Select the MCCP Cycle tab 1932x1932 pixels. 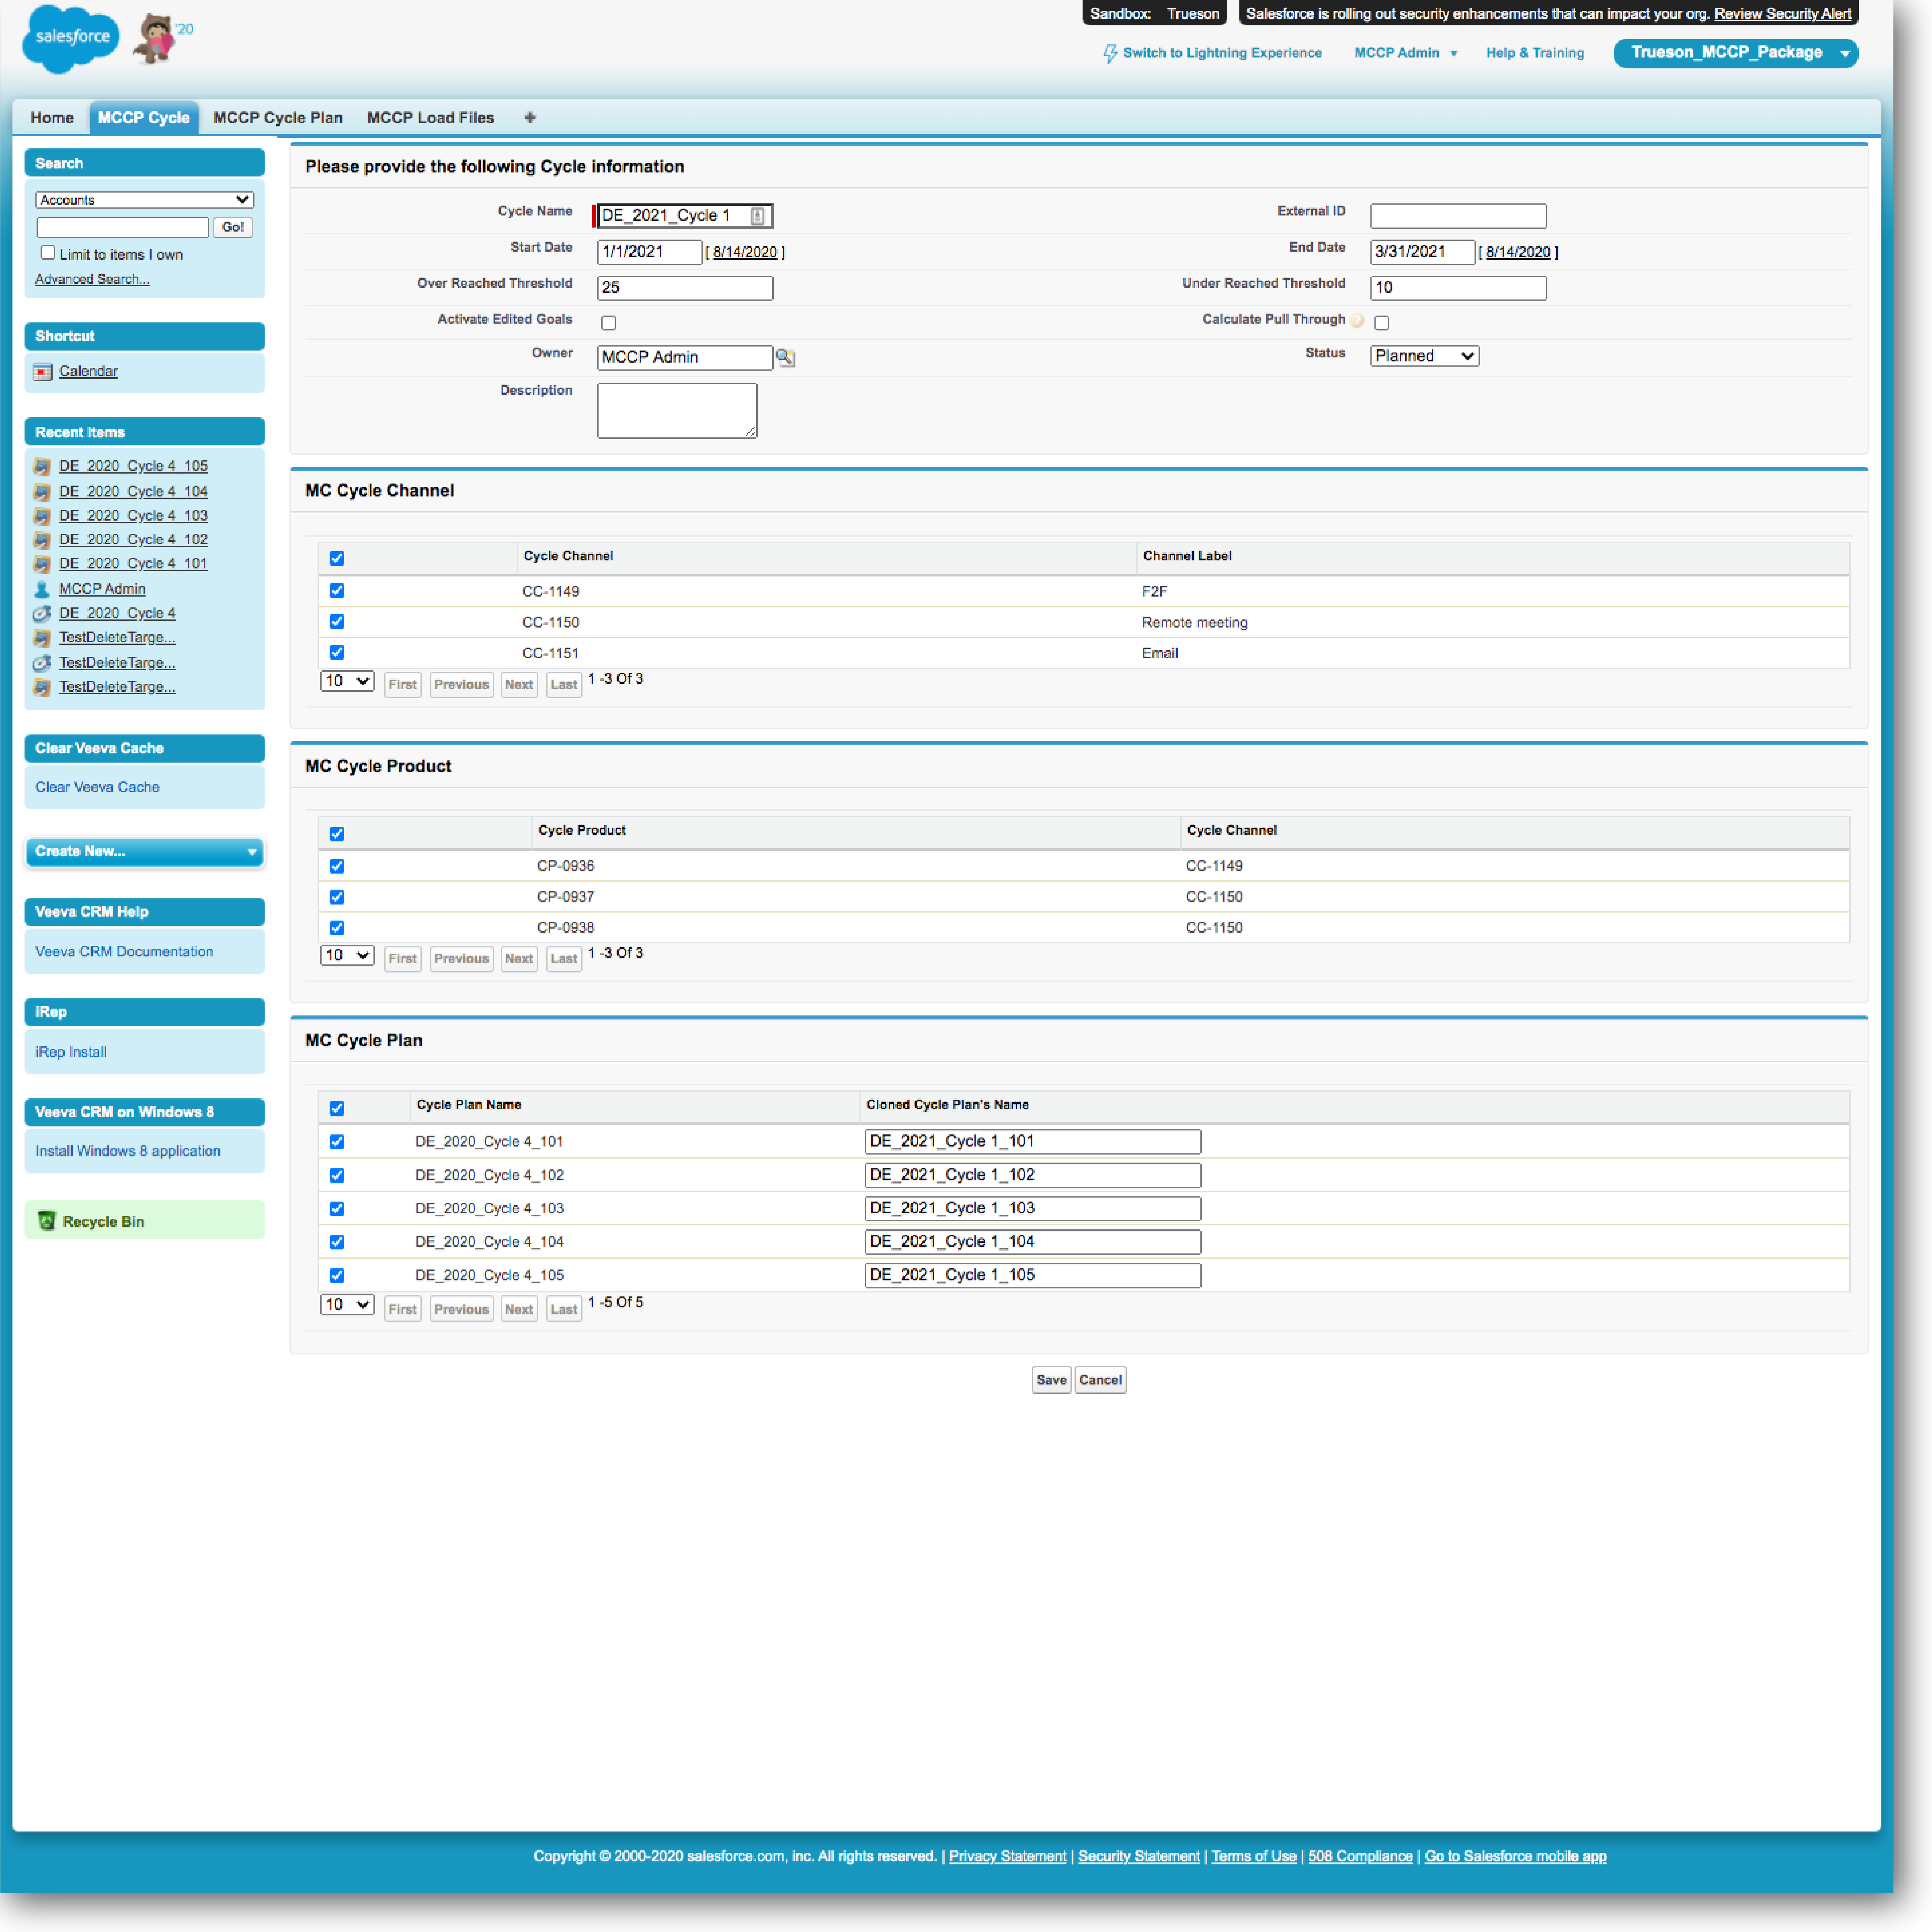(x=144, y=118)
